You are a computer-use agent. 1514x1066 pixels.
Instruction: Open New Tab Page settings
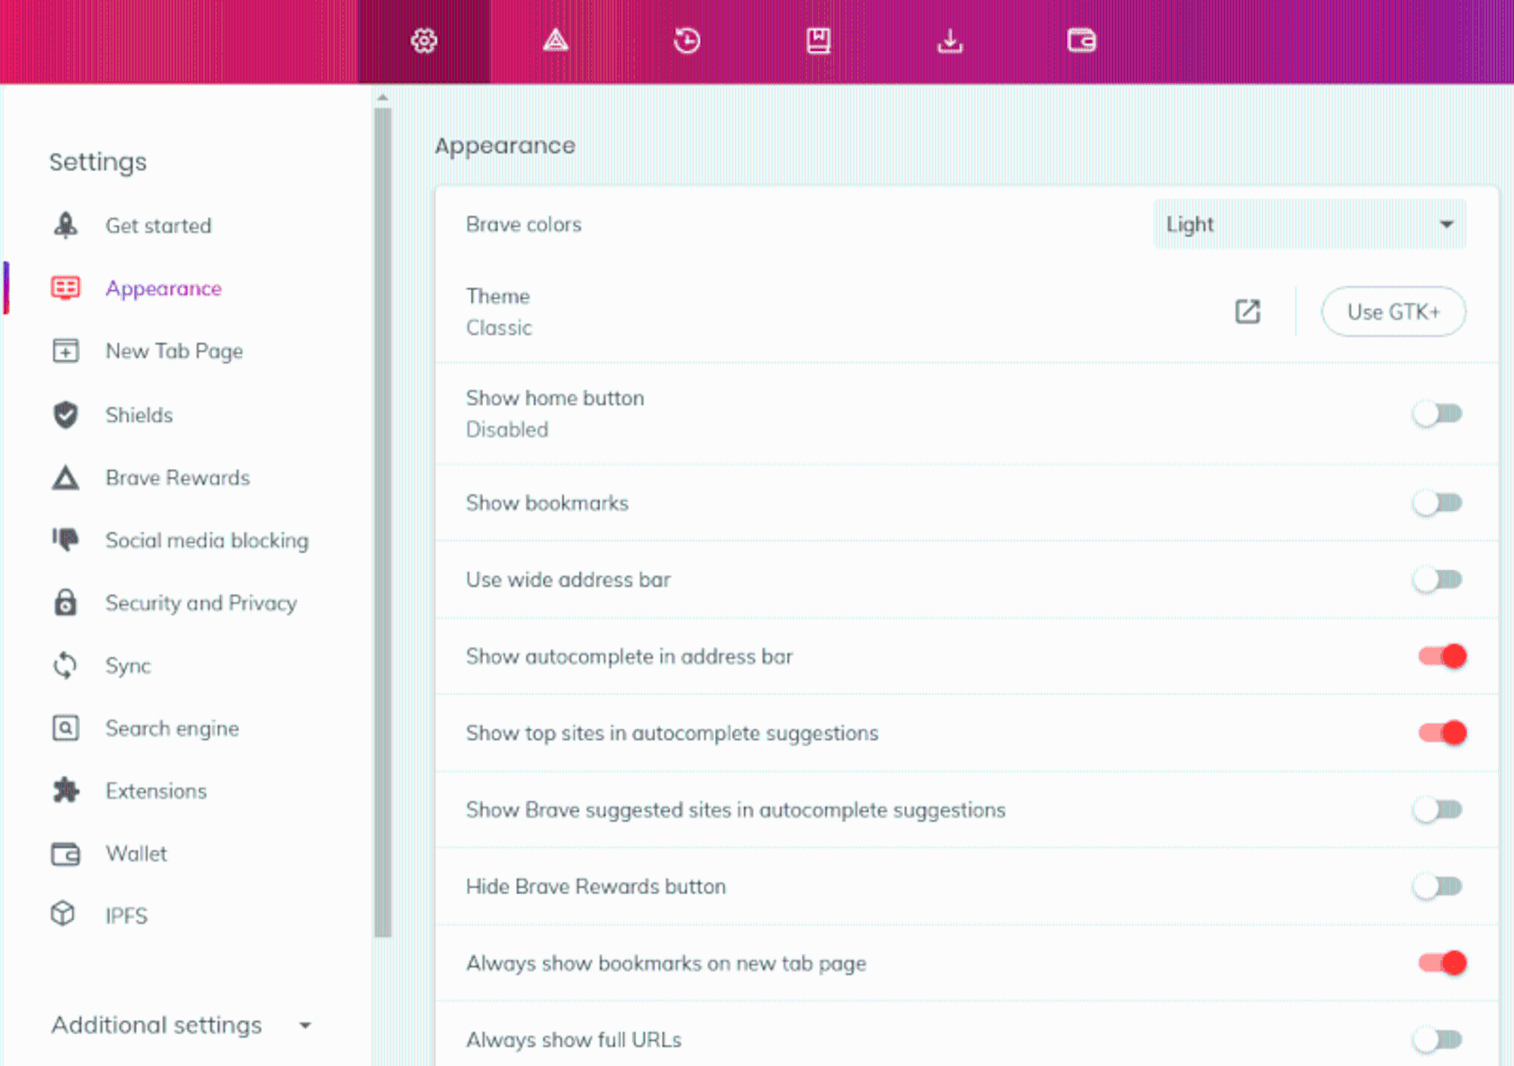click(x=174, y=351)
